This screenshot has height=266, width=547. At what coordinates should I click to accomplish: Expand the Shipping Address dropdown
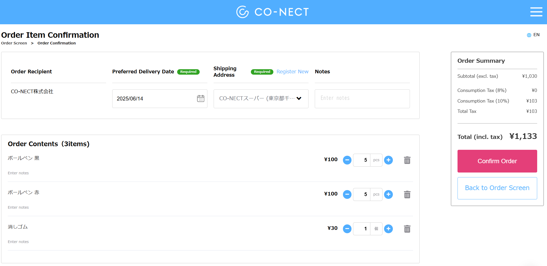pos(261,99)
